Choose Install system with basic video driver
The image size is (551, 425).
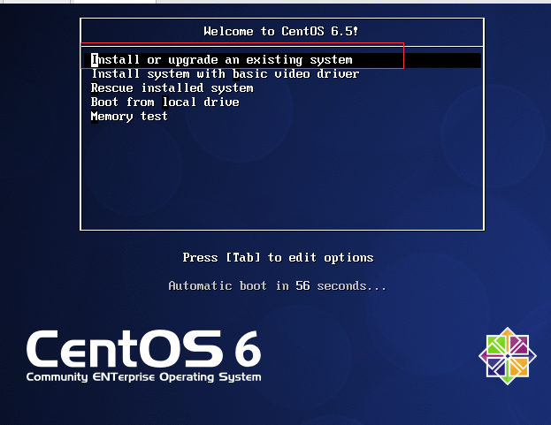[x=225, y=74]
